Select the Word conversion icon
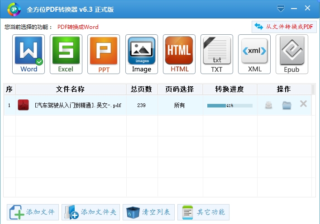 coord(29,54)
